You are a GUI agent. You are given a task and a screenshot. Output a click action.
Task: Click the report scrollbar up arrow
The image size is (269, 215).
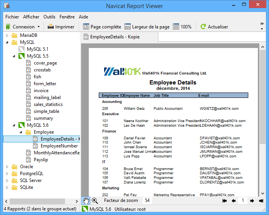(262, 47)
